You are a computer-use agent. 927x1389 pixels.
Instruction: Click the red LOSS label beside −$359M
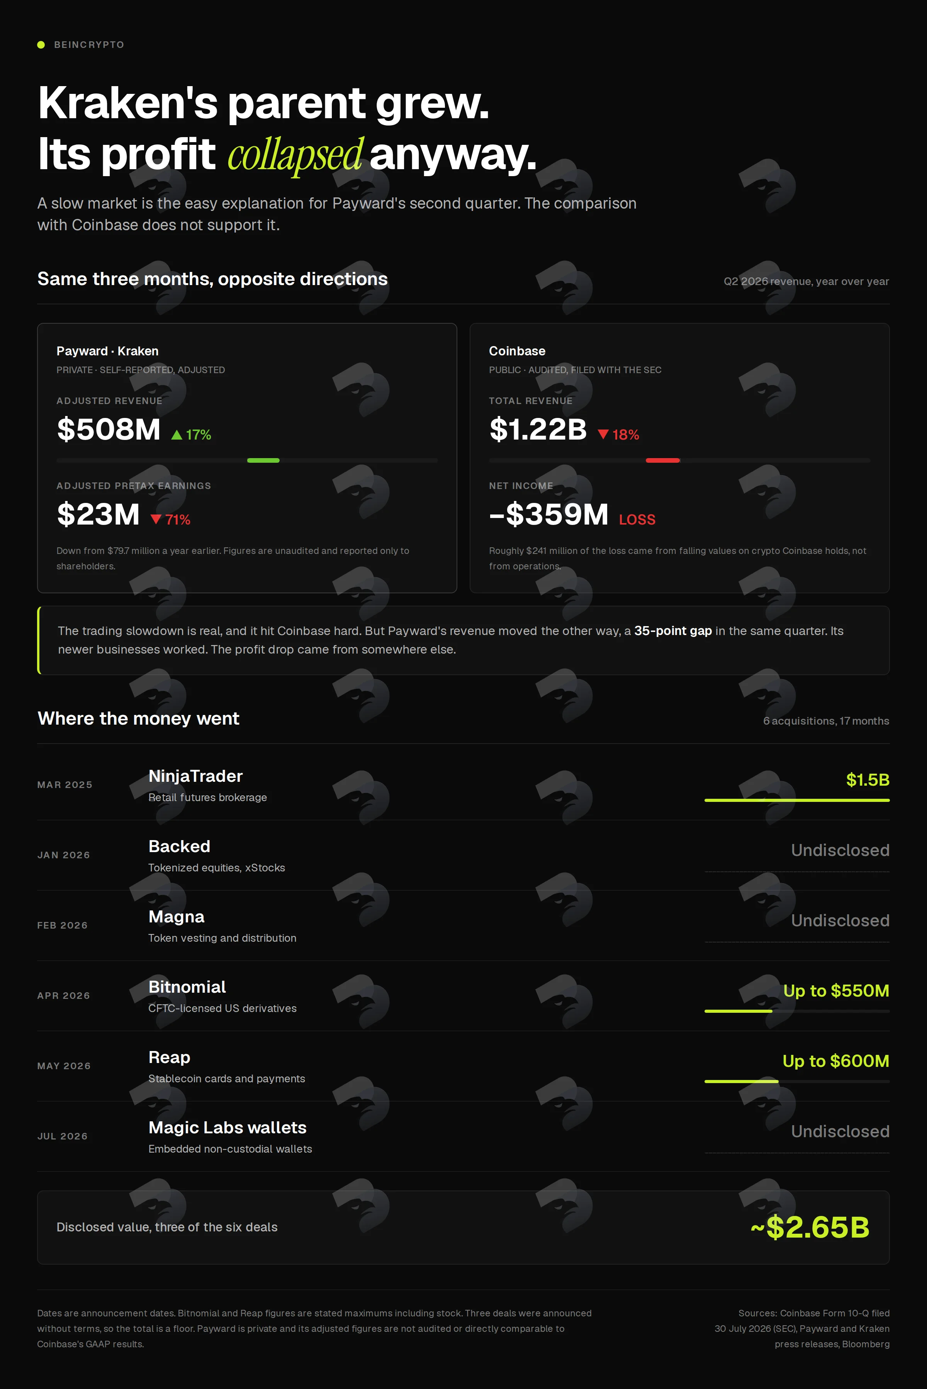point(637,520)
